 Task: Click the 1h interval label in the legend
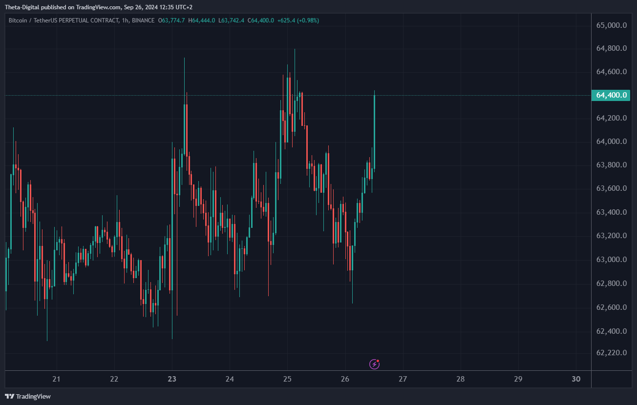[x=124, y=20]
